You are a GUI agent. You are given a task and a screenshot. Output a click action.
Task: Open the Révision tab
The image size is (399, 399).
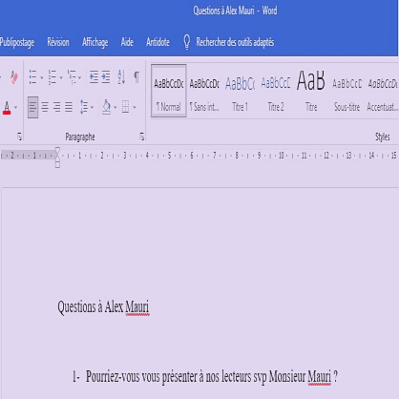[58, 42]
